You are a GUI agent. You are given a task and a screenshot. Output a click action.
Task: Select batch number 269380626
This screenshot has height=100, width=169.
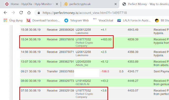[67, 30]
